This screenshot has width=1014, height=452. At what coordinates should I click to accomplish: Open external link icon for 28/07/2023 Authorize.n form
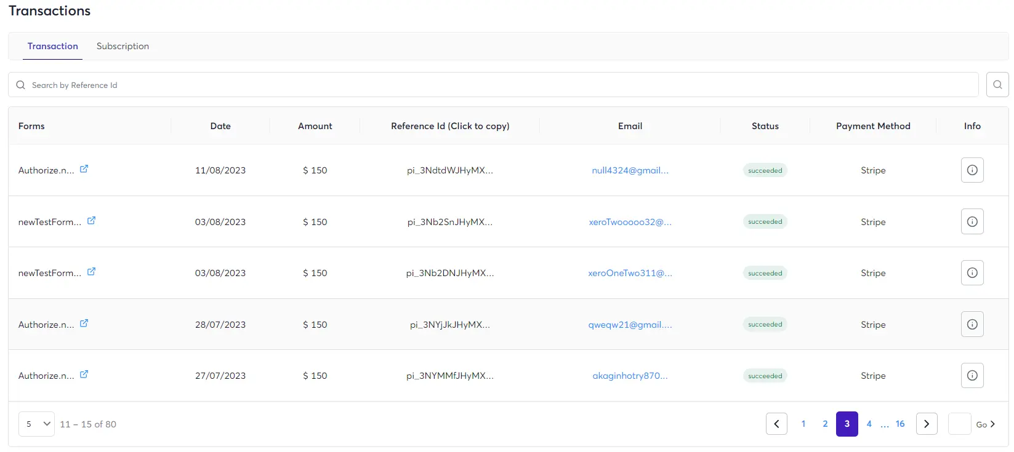(x=84, y=323)
